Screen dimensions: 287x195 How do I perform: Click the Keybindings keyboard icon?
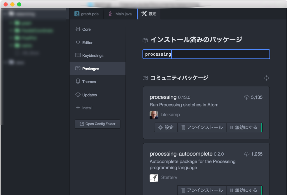tap(78, 55)
